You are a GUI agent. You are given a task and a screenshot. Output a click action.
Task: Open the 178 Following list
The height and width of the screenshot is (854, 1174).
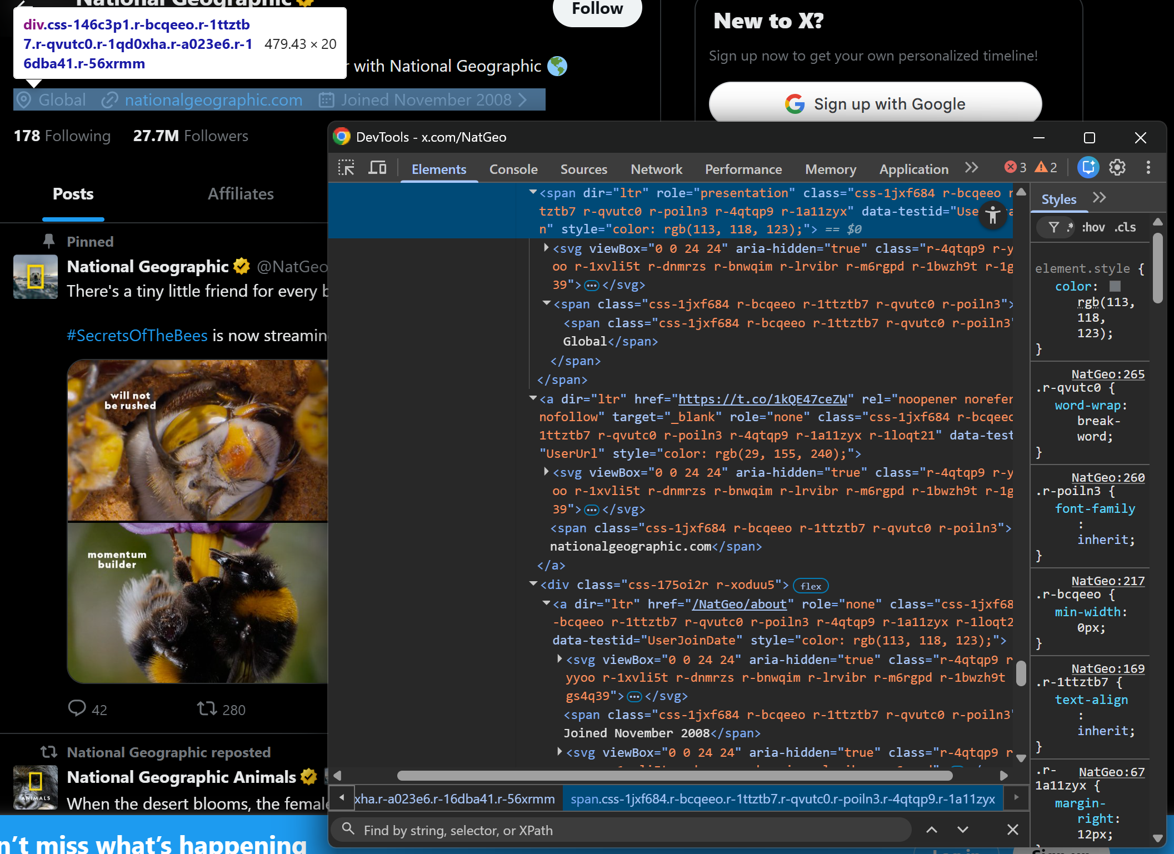pyautogui.click(x=62, y=136)
